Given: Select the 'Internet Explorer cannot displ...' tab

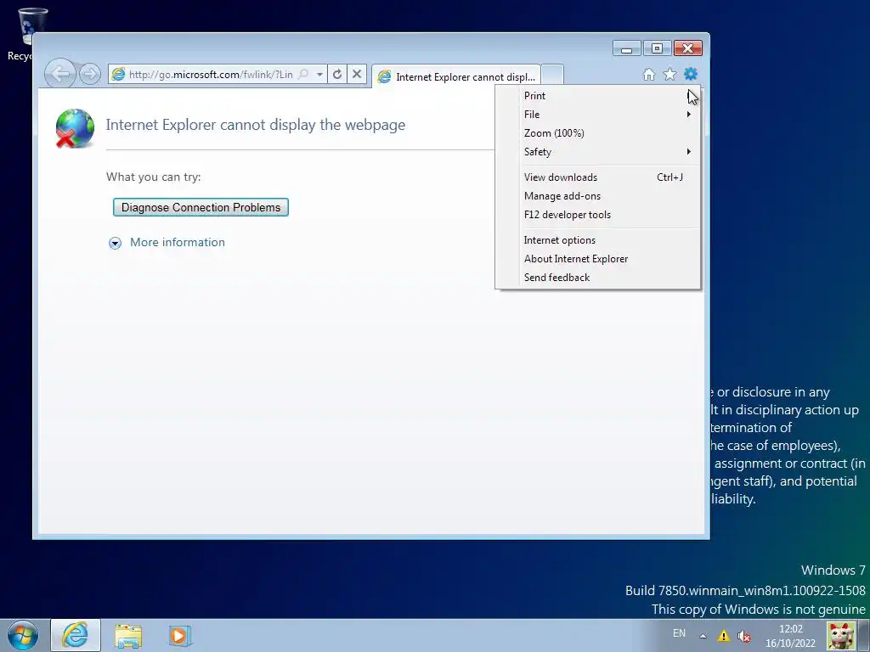Looking at the screenshot, I should (x=456, y=76).
